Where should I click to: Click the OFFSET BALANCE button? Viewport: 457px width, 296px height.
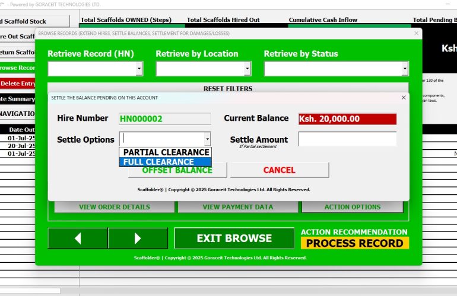coord(177,170)
